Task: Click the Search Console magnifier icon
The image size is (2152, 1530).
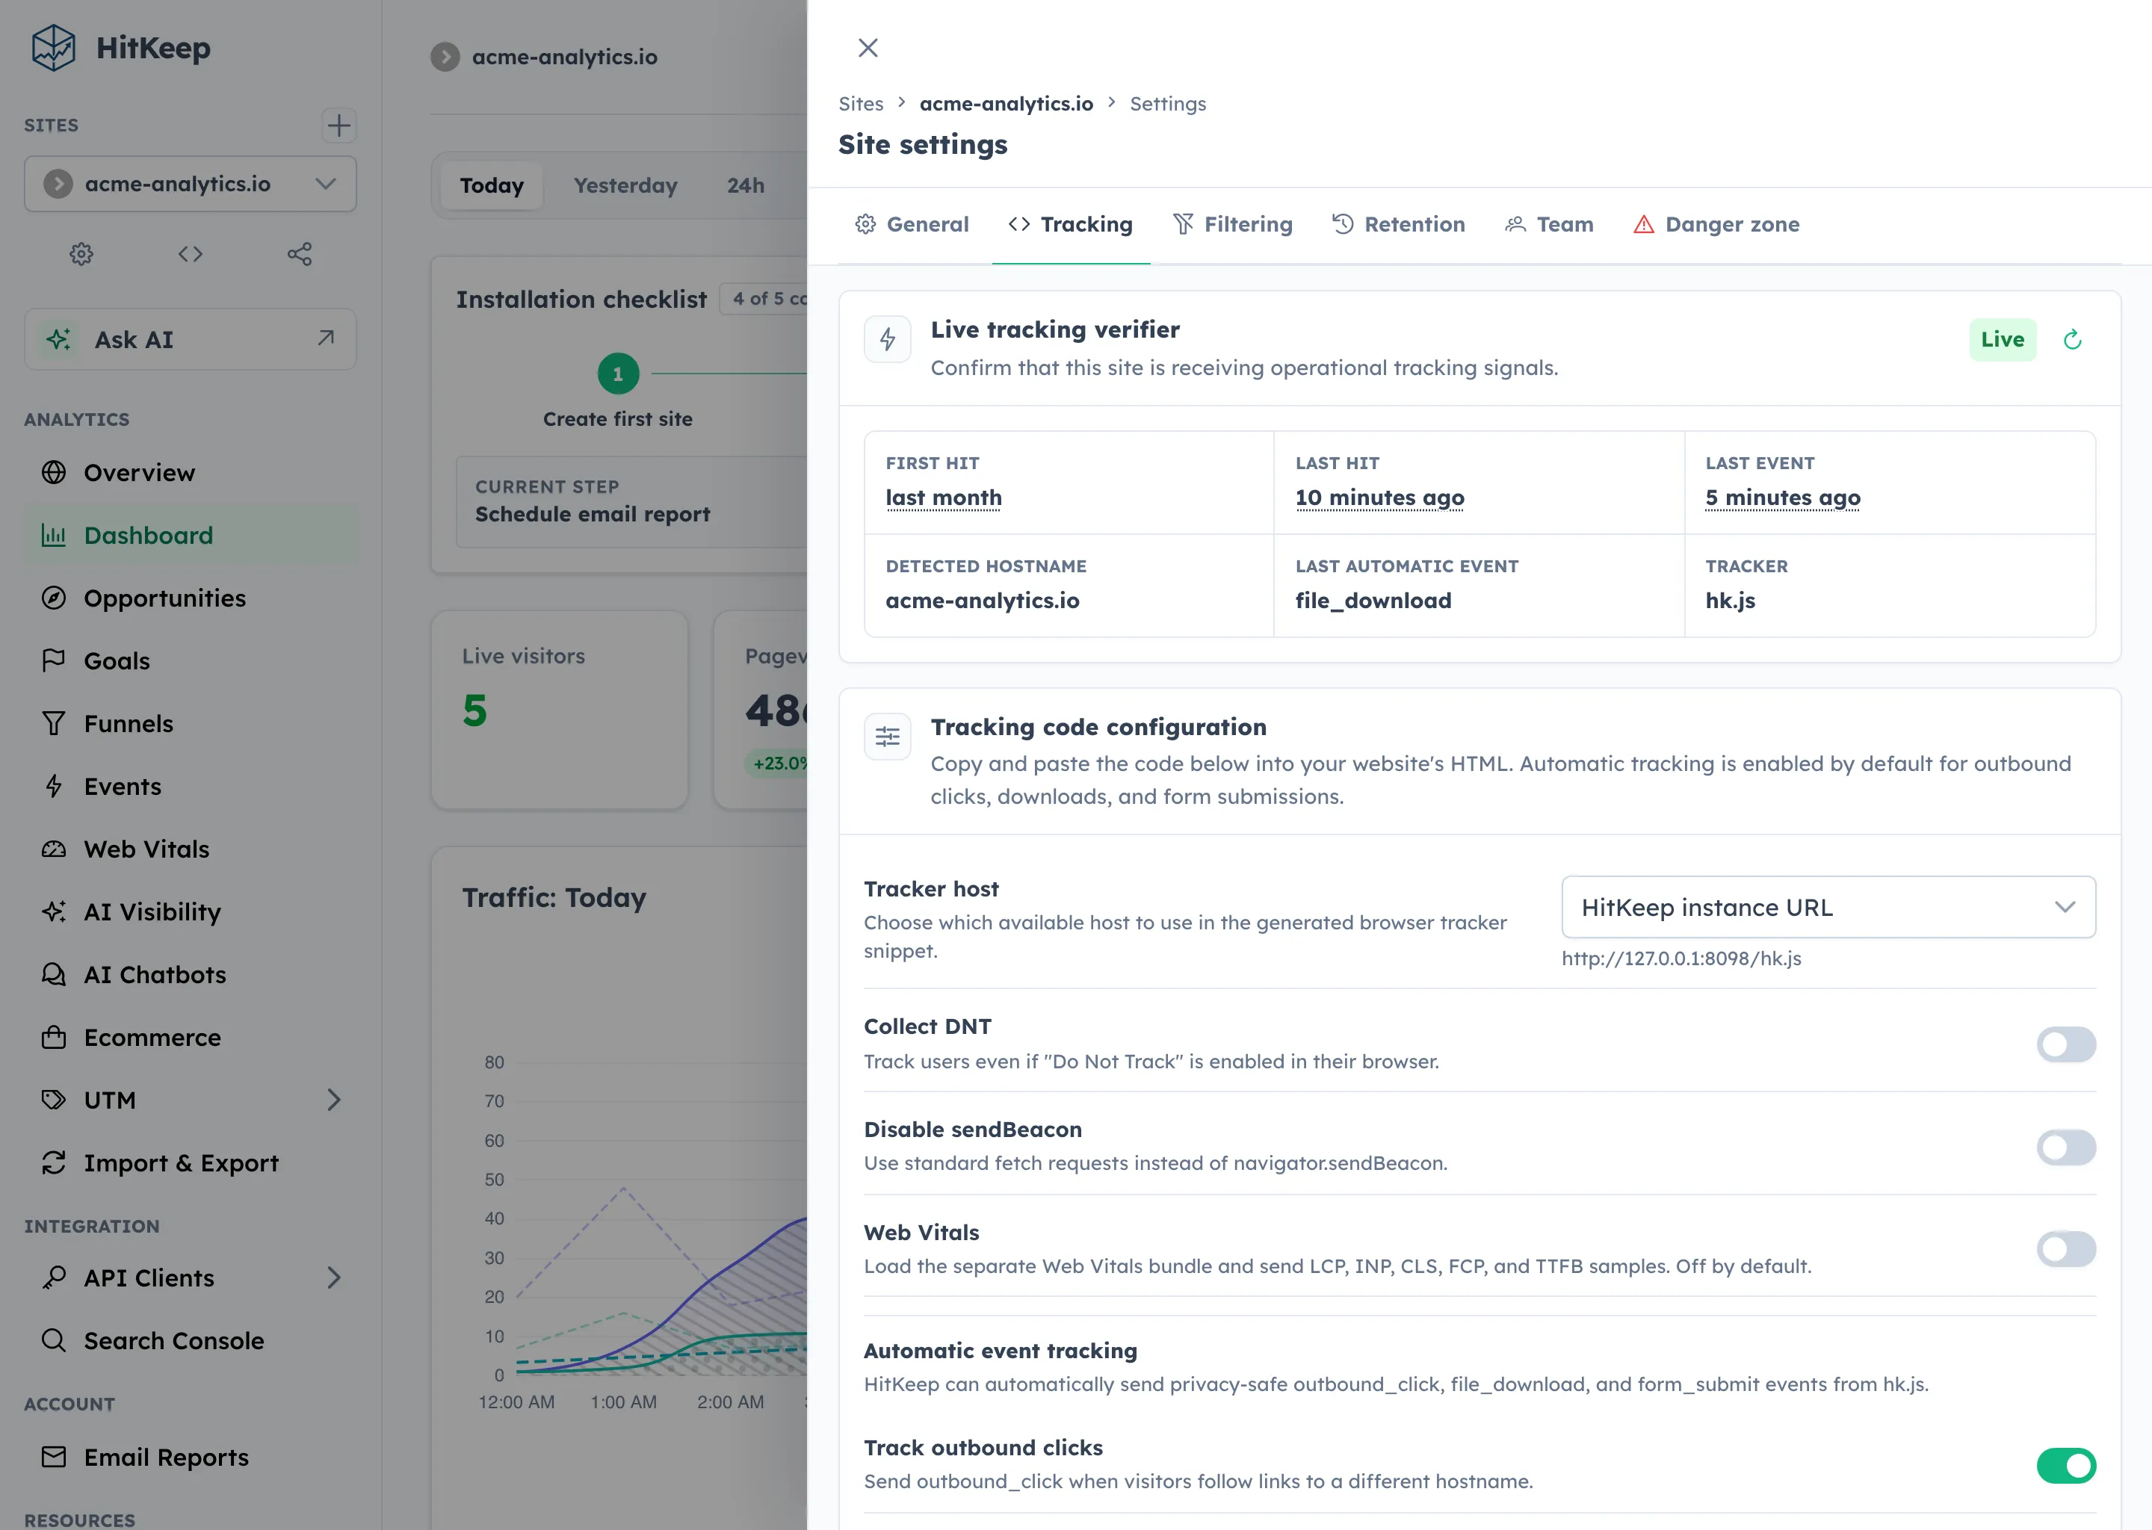Action: 54,1339
